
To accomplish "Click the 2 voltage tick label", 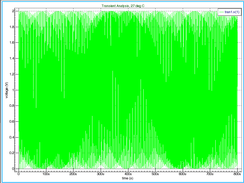I will tap(13, 11).
